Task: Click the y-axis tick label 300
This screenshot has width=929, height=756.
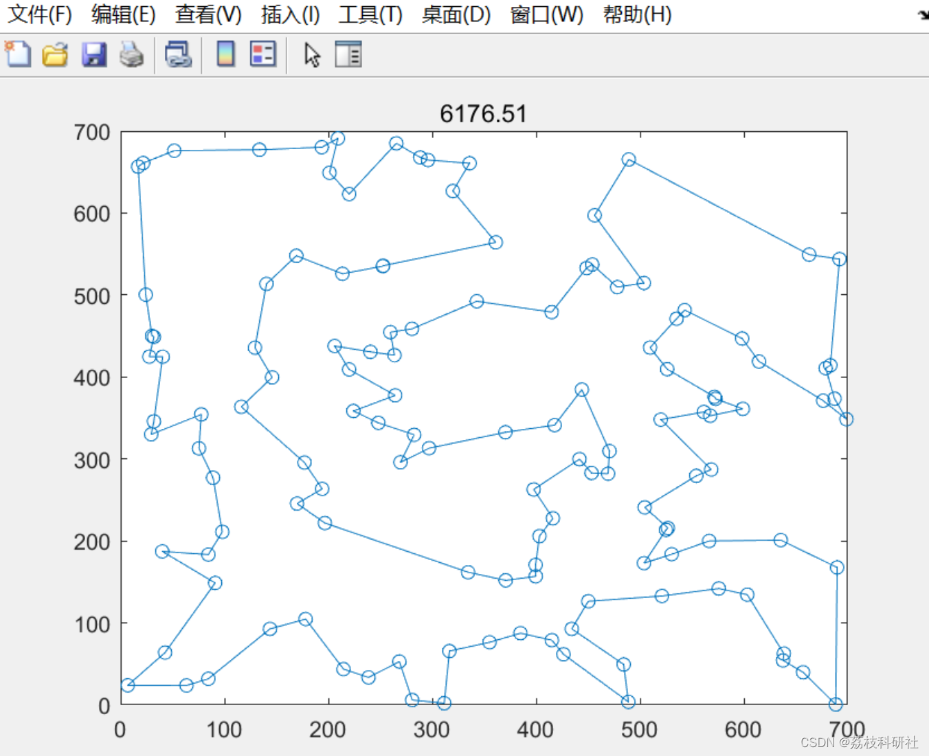Action: 92,460
